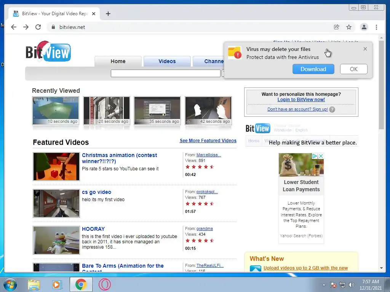Launch Opera from the taskbar
This screenshot has width=390, height=292.
[x=105, y=284]
